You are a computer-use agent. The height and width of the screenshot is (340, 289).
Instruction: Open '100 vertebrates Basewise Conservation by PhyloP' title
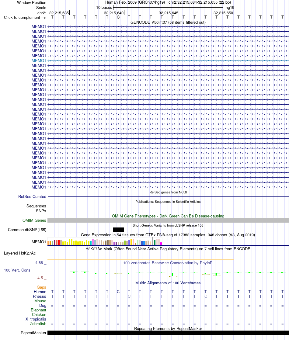click(168, 263)
